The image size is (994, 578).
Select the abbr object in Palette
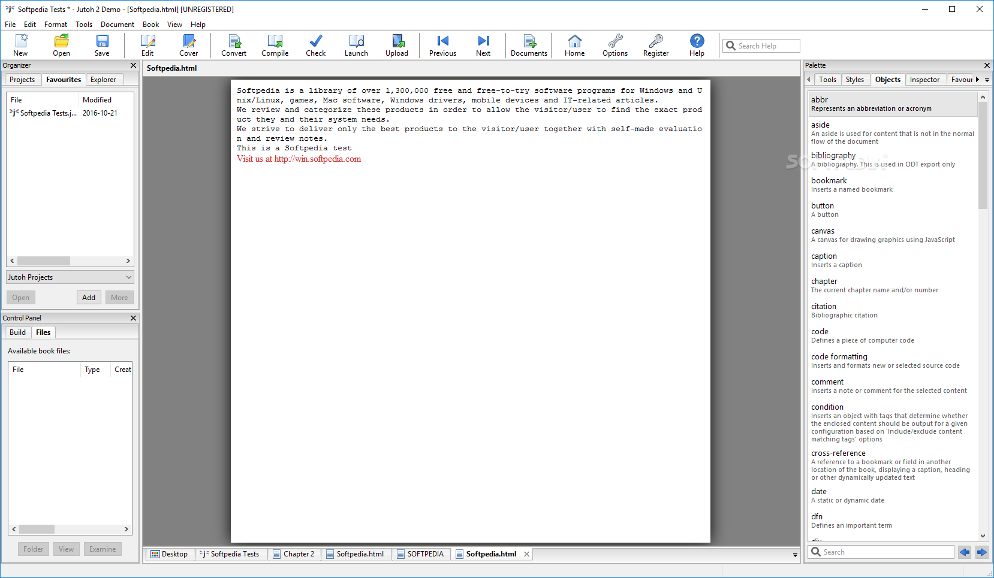tap(893, 104)
